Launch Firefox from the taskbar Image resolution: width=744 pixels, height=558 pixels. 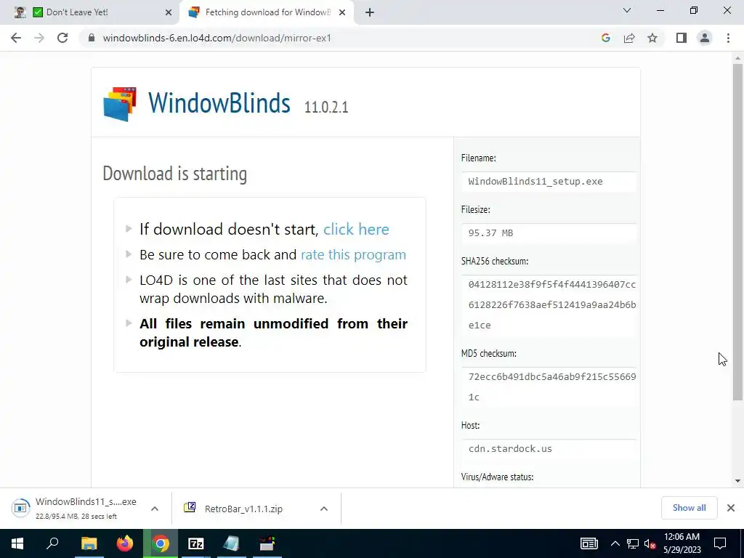click(125, 543)
